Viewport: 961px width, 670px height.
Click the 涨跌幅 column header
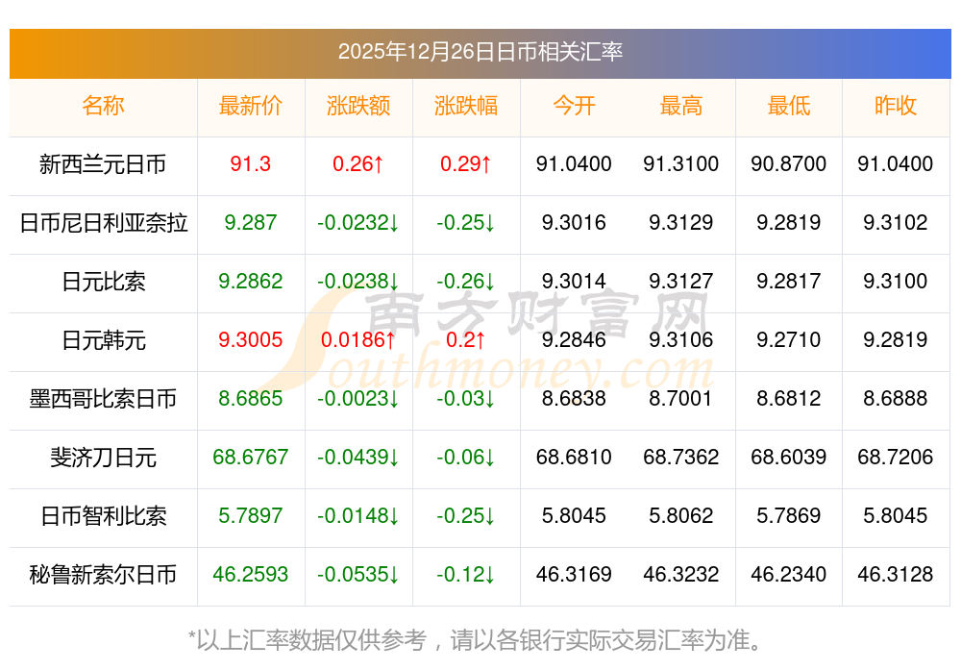click(466, 106)
